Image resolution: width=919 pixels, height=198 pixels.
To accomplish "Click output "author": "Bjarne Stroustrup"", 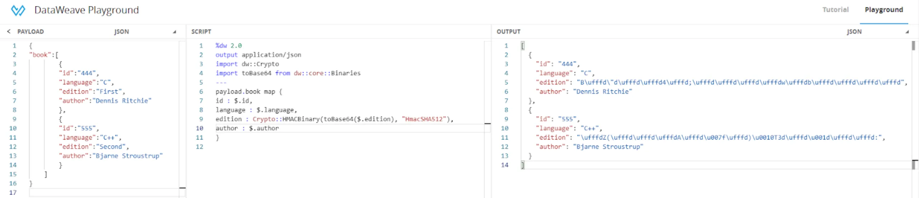I will 589,147.
